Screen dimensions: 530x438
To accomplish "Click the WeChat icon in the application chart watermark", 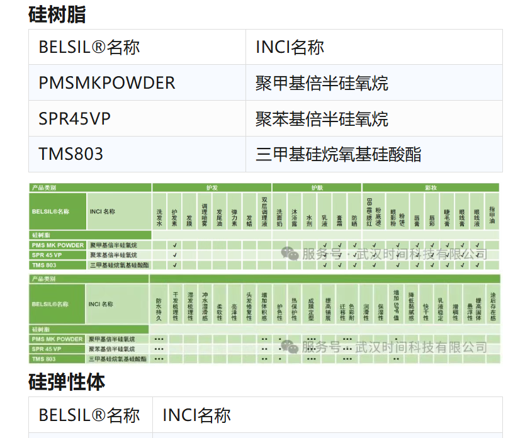I will pyautogui.click(x=290, y=254).
